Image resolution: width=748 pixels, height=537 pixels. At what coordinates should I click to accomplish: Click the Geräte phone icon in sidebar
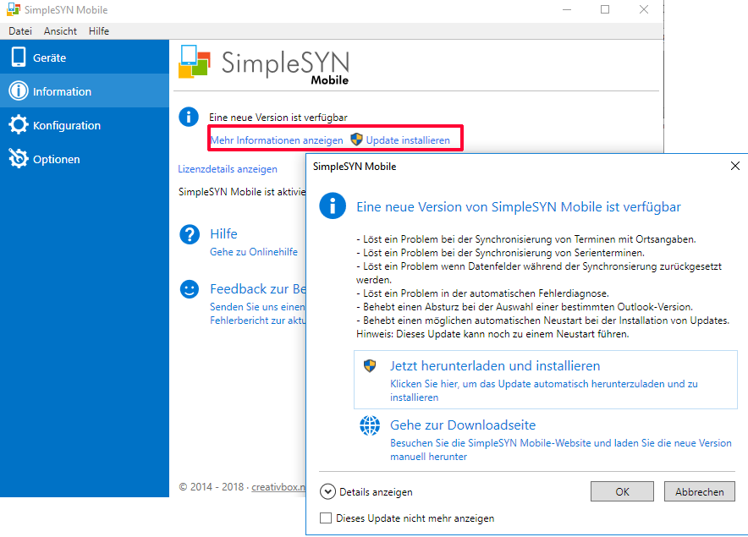click(x=18, y=58)
